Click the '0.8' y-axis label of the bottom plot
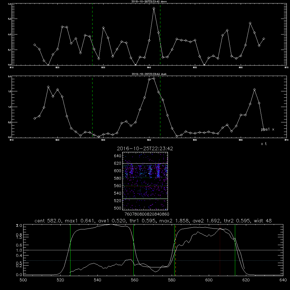Viewport: 290px width, 290px height. click(19, 235)
